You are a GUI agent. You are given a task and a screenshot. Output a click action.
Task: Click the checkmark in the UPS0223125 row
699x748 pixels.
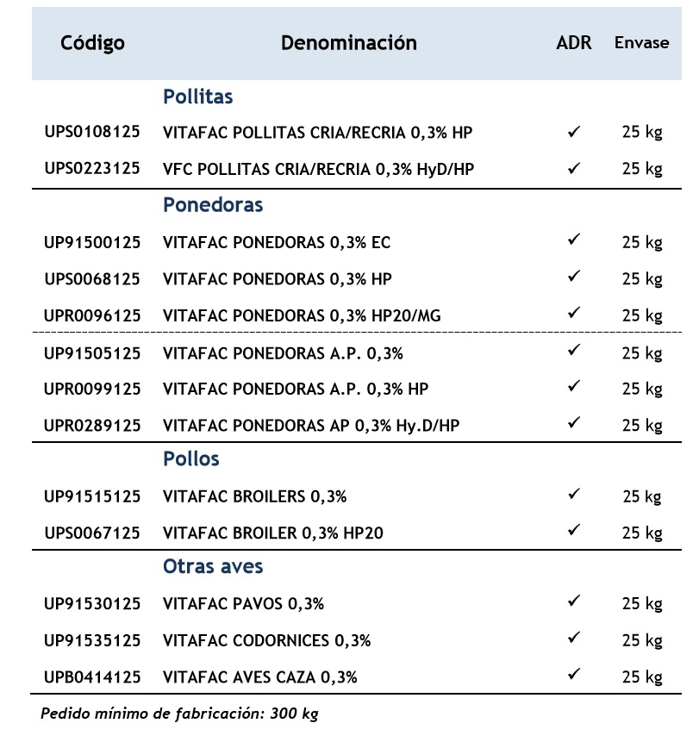pos(573,167)
